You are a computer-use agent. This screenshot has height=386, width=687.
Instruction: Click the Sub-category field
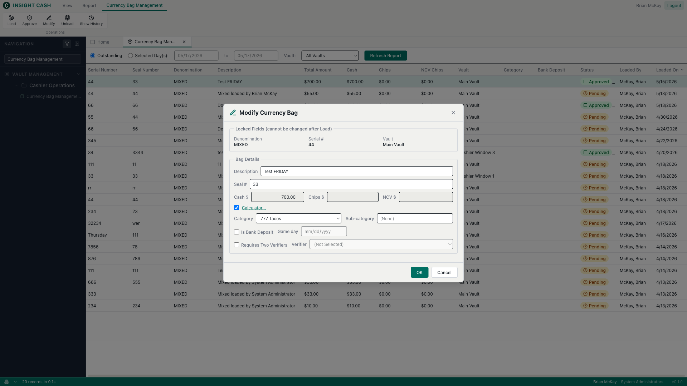(x=415, y=218)
